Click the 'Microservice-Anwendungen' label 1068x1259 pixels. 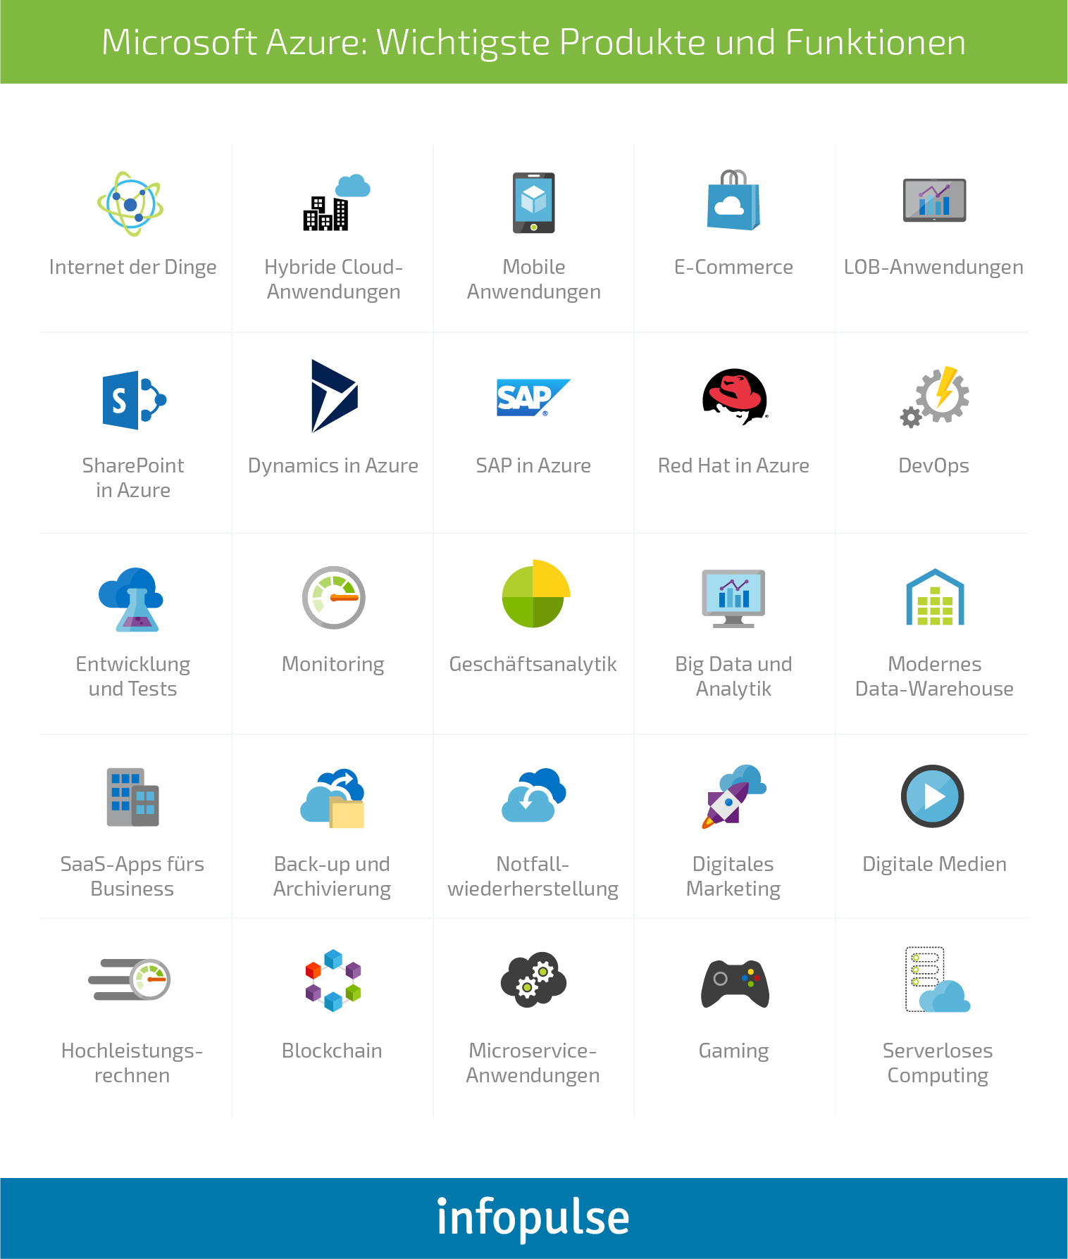pyautogui.click(x=533, y=1063)
